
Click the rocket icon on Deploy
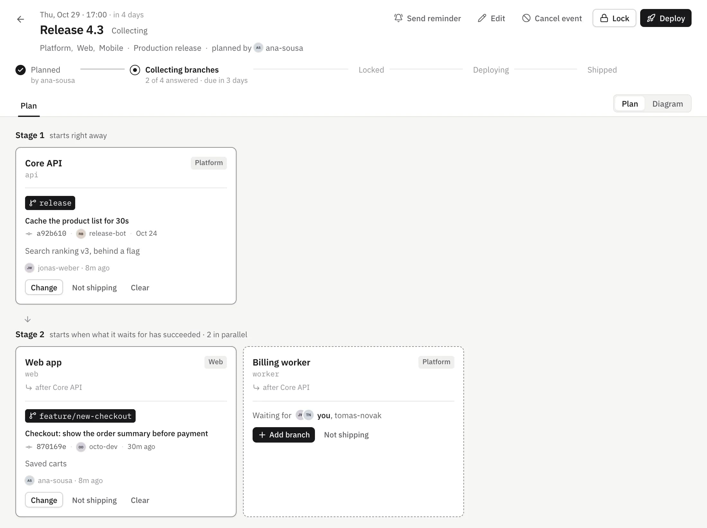(x=651, y=18)
